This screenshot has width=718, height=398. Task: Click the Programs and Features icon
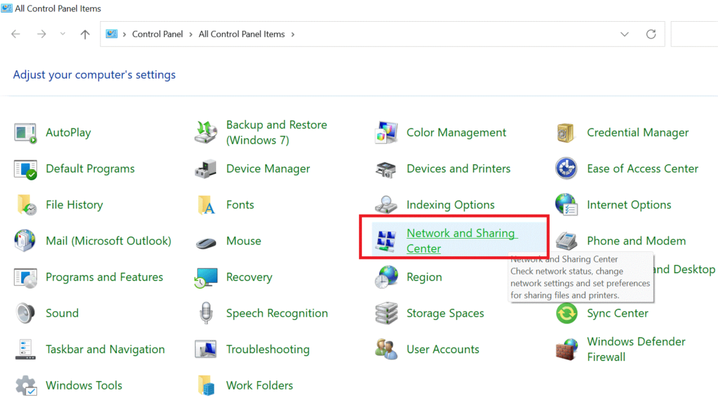point(25,278)
